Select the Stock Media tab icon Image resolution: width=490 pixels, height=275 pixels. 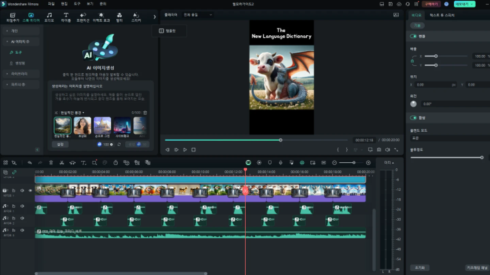(x=31, y=15)
